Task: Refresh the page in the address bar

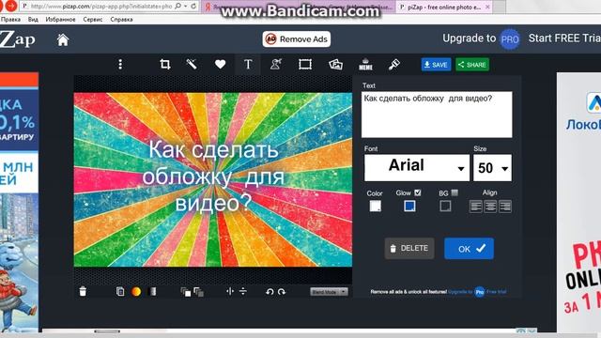Action: [193, 7]
